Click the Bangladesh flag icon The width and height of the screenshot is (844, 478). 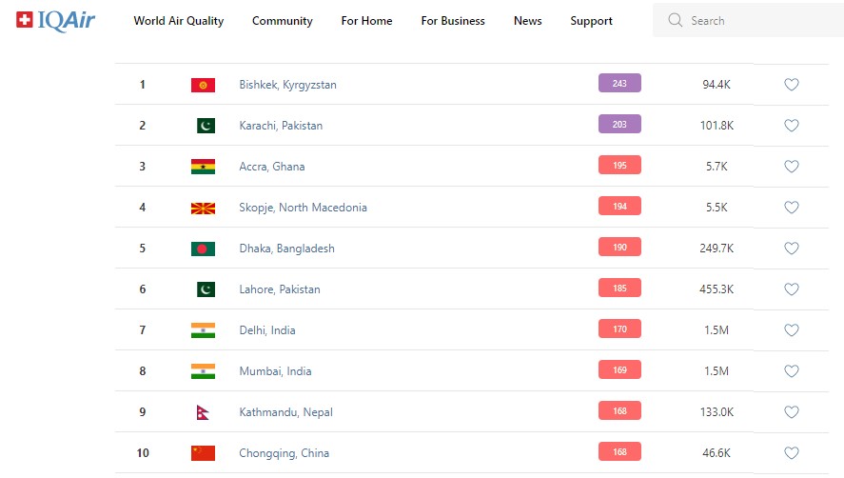(203, 249)
